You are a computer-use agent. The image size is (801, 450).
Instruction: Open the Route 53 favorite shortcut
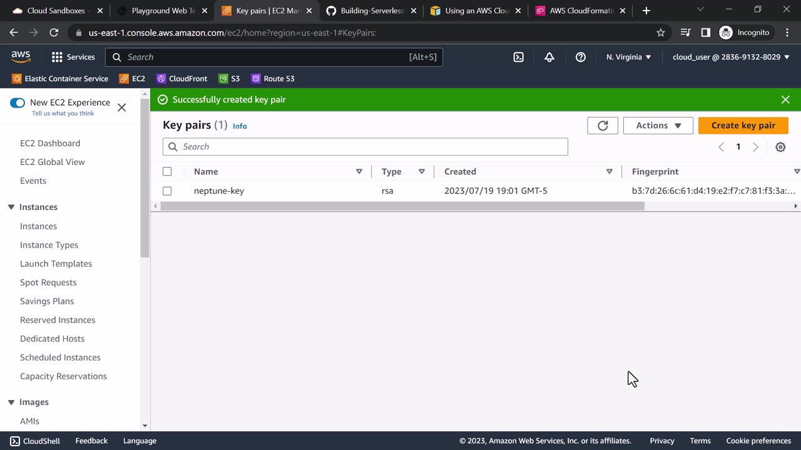click(x=273, y=79)
